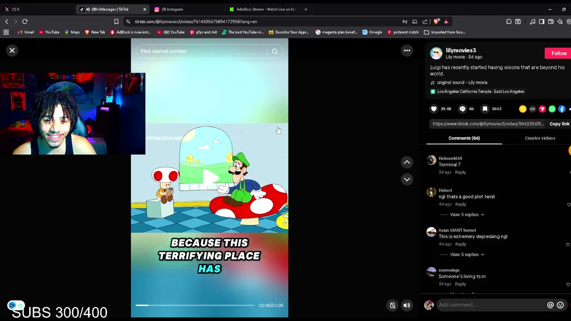The image size is (571, 321).
Task: Open the Imported from Goo... bookmarks folder
Action: pos(444,32)
